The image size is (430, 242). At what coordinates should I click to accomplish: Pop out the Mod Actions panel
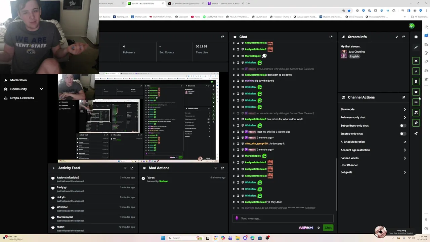(222, 168)
